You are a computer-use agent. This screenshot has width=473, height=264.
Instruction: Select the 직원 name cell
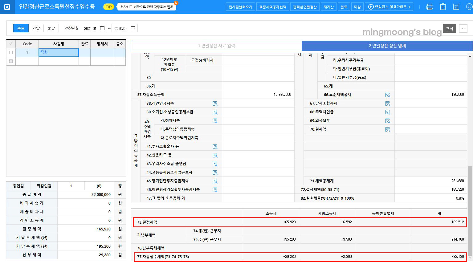point(59,52)
